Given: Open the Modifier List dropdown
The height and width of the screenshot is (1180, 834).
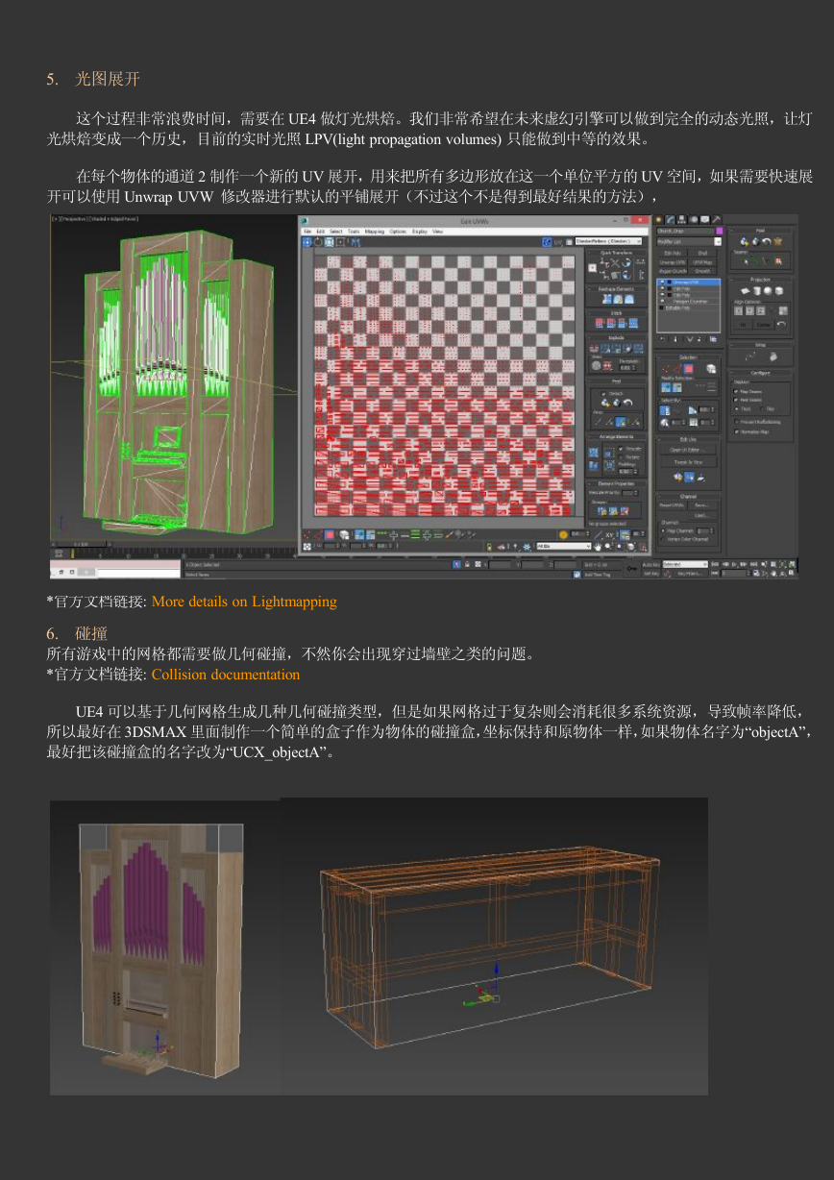Looking at the screenshot, I should (x=688, y=242).
